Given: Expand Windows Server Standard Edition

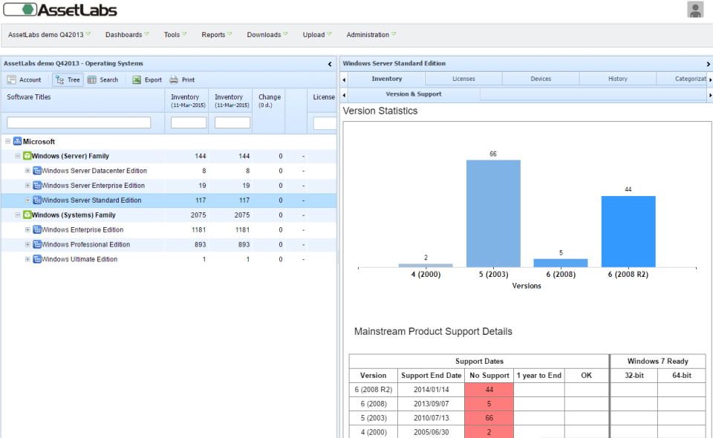Looking at the screenshot, I should (x=27, y=200).
